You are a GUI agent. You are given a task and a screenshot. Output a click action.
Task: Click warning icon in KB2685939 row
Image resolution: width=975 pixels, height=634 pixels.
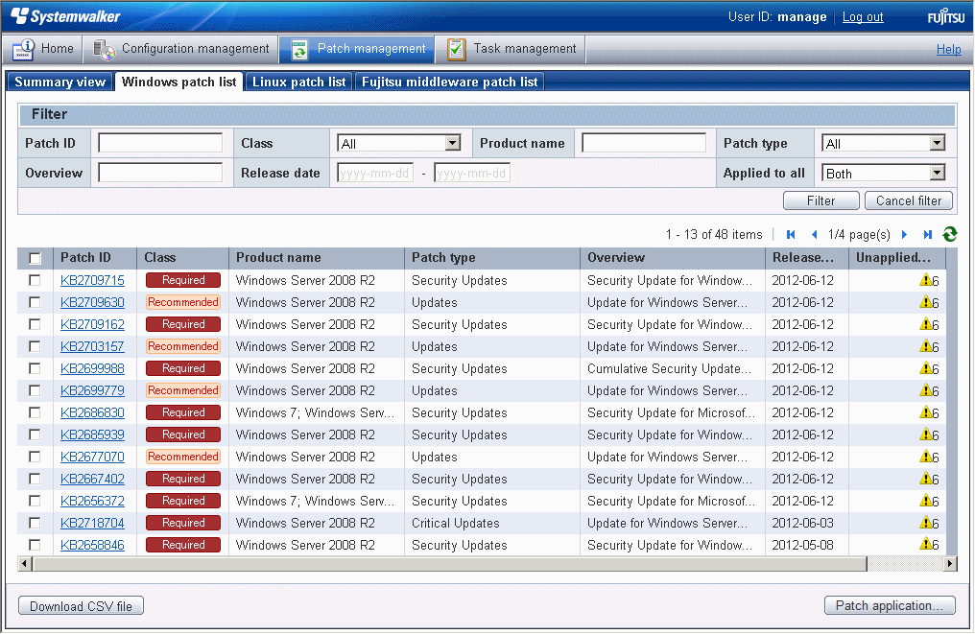point(926,434)
